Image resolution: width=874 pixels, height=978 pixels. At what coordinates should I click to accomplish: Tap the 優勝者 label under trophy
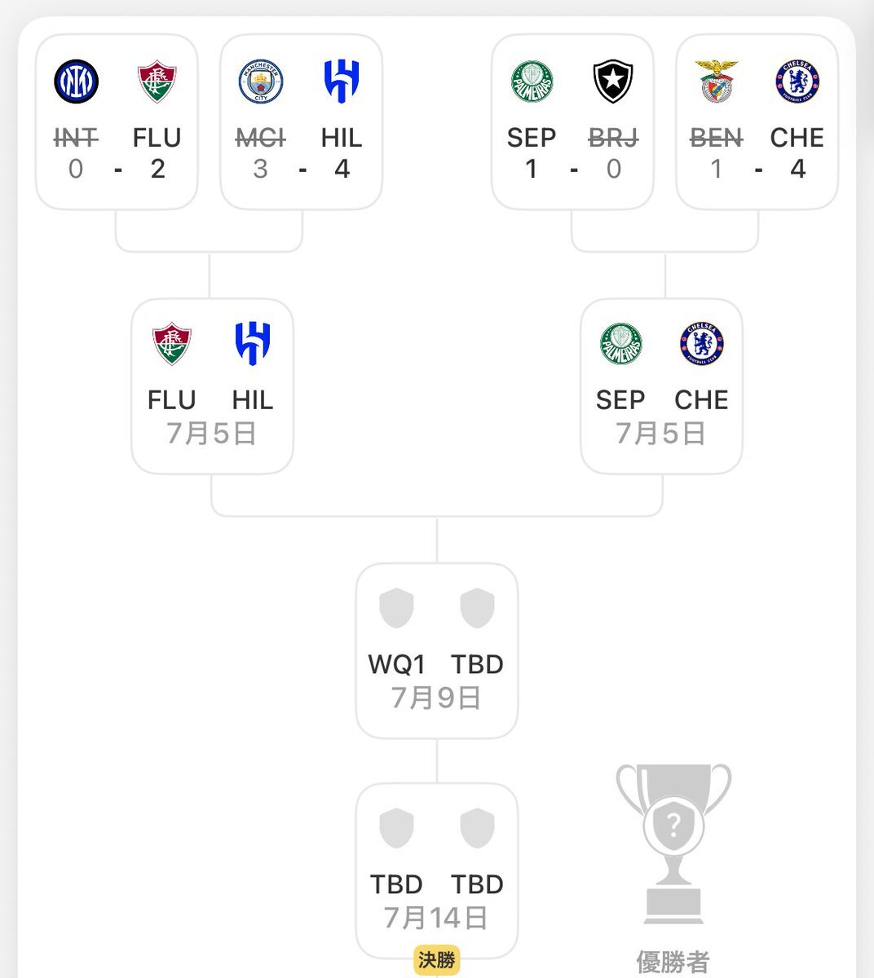[673, 962]
